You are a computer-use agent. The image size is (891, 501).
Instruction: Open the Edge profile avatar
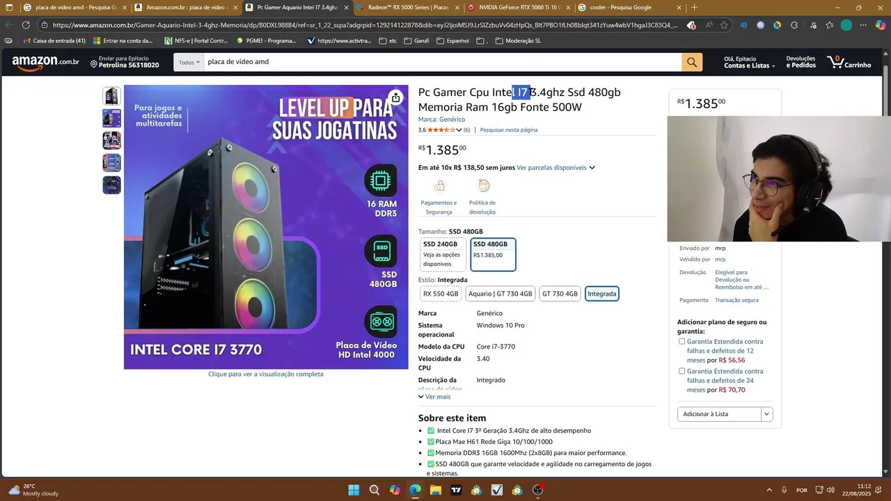(x=846, y=25)
